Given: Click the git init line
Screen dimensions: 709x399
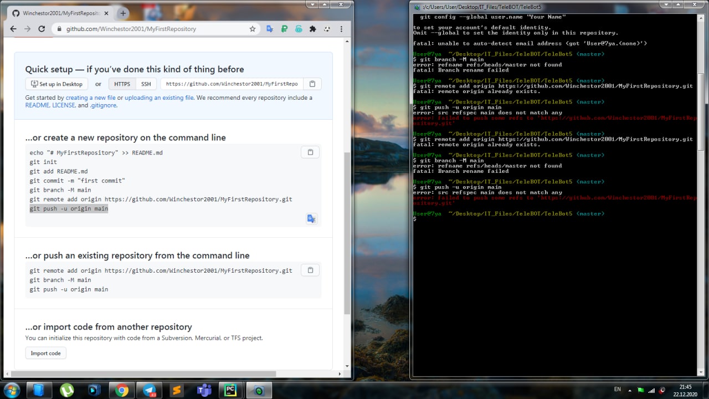Looking at the screenshot, I should 43,162.
